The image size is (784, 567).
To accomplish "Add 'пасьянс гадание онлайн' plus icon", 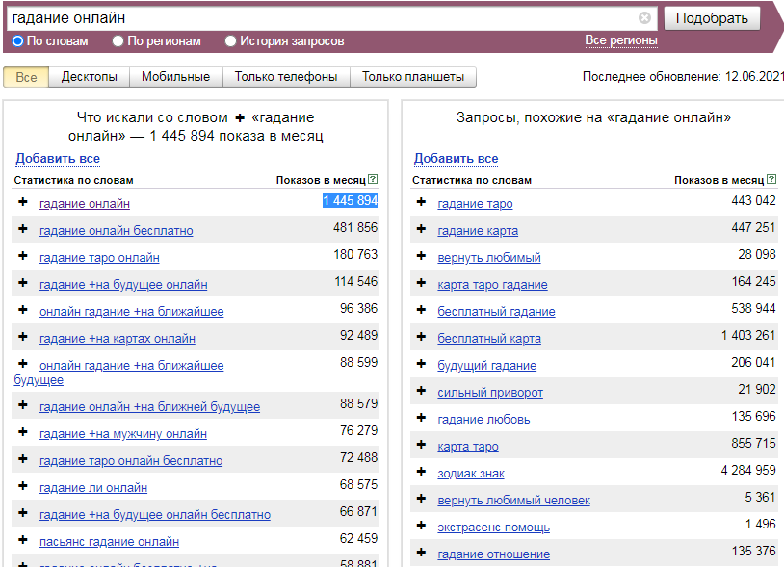I will [x=22, y=540].
